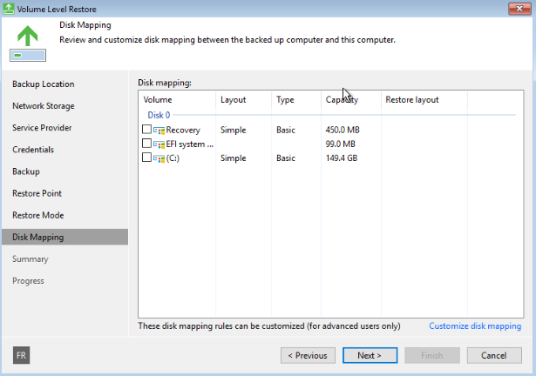Click the 149.4 GB capacity value
The image size is (536, 376).
tap(342, 158)
